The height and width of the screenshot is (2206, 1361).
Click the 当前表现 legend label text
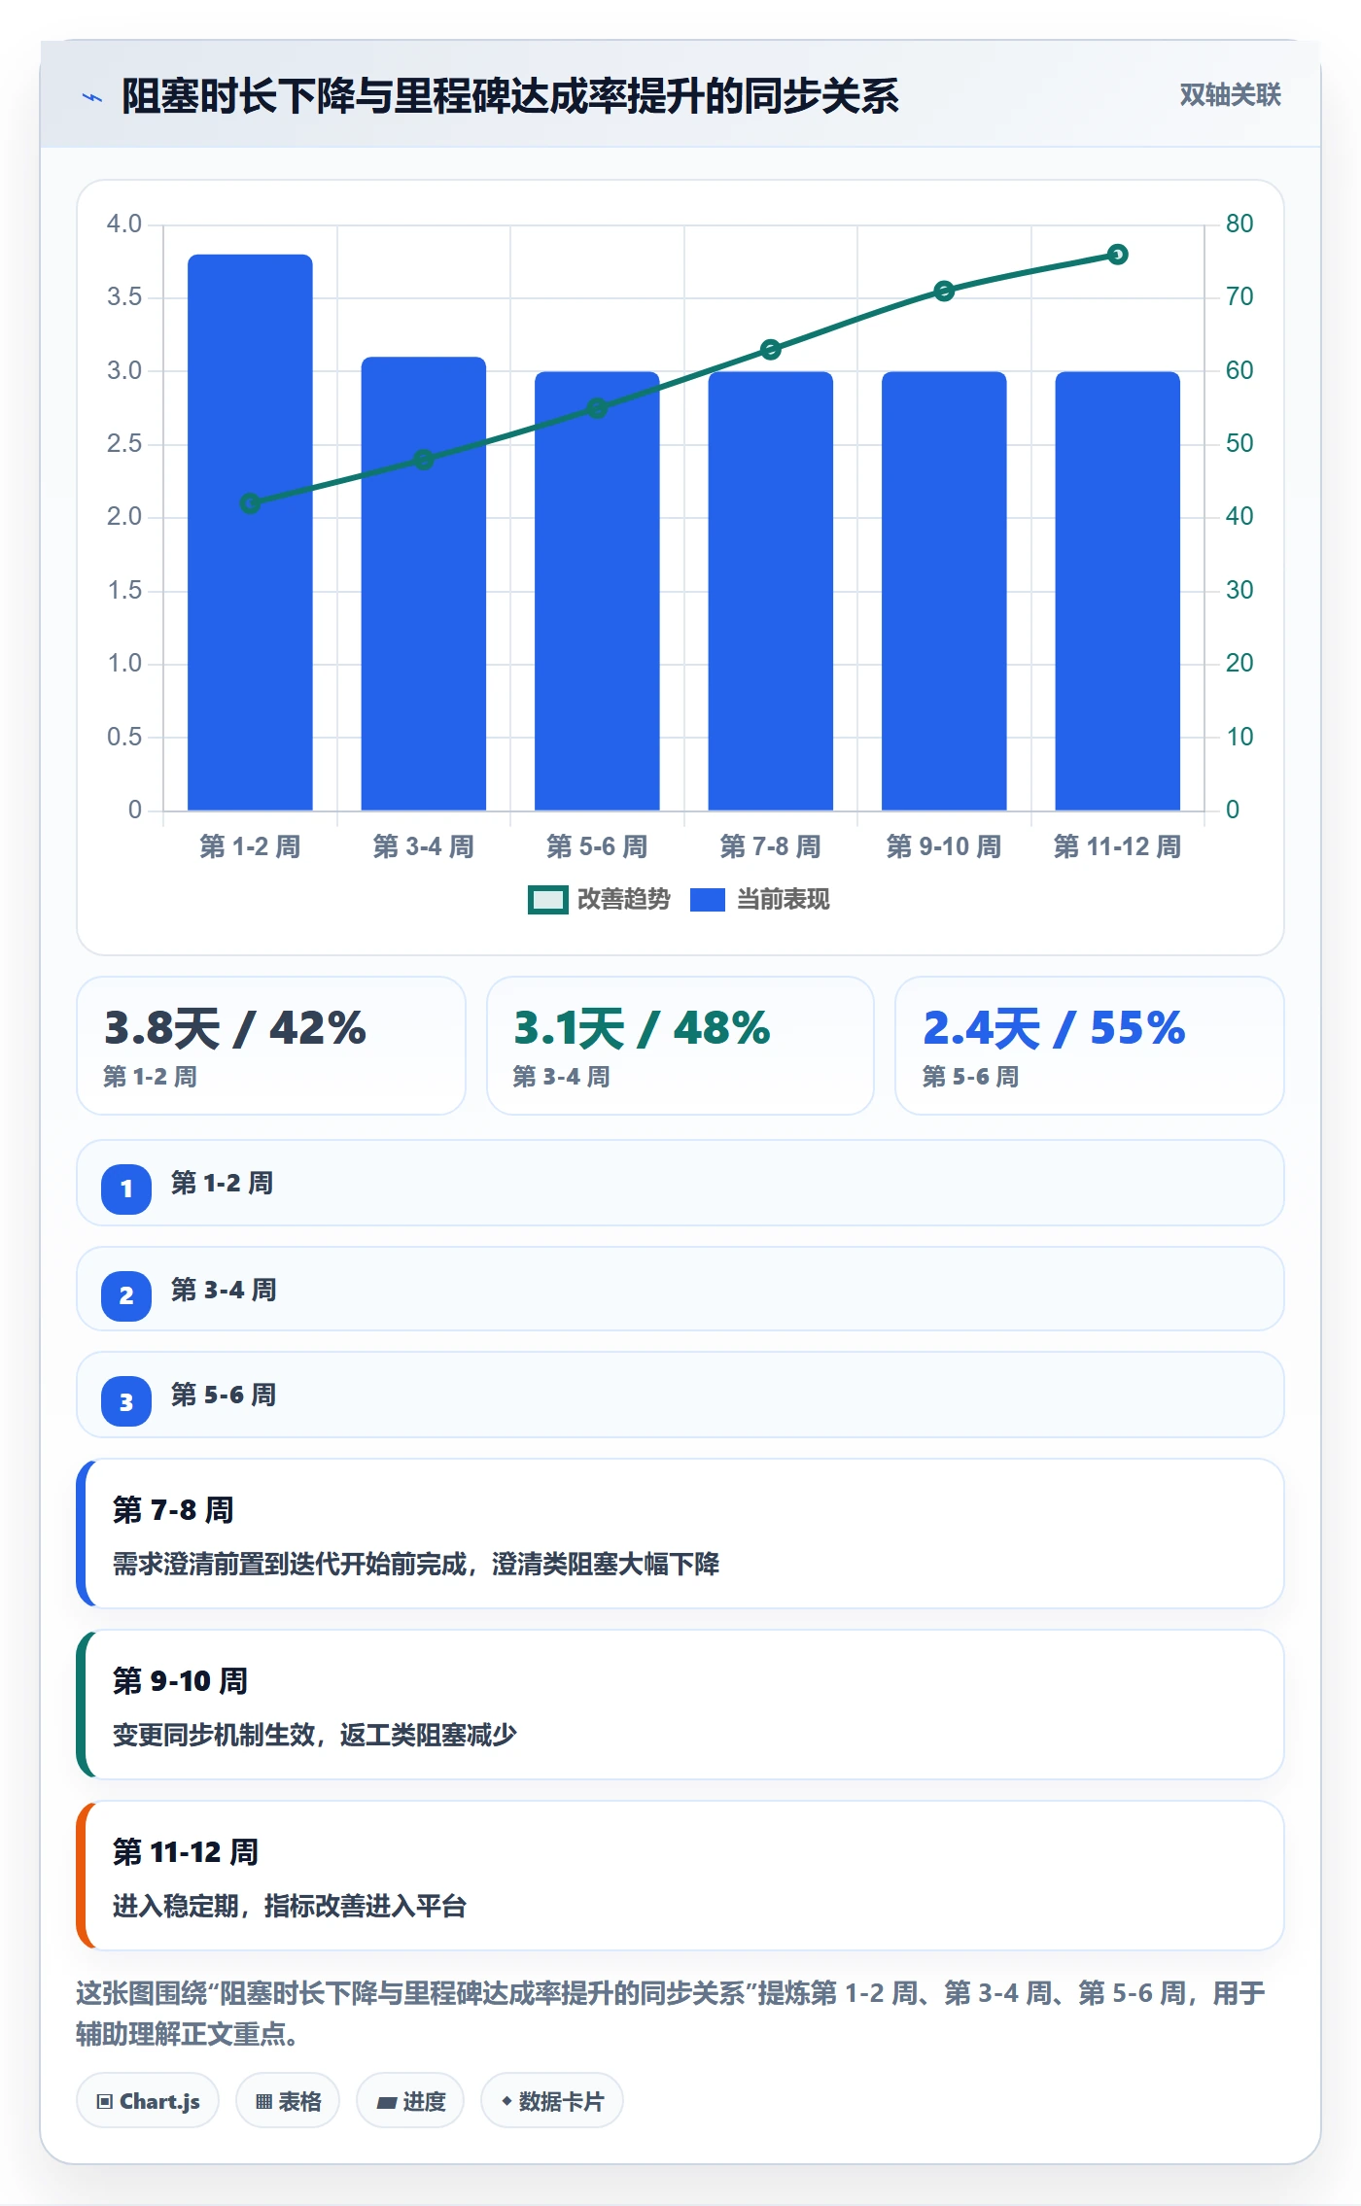pyautogui.click(x=783, y=900)
